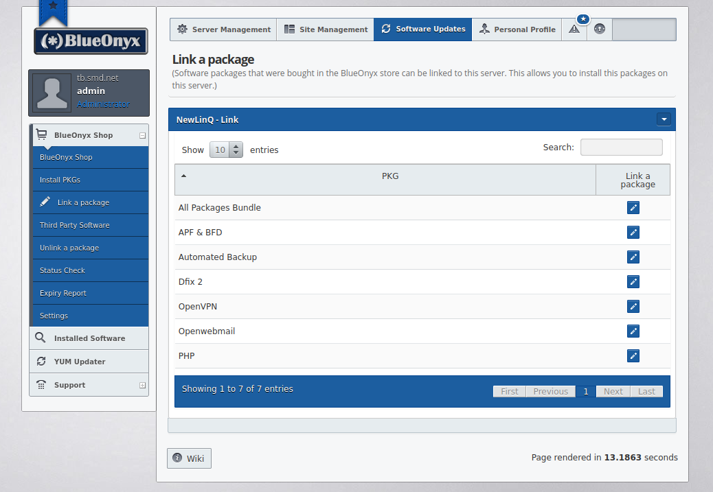Collapse the BlueOnyx Shop sidebar section
The height and width of the screenshot is (492, 713).
click(142, 136)
